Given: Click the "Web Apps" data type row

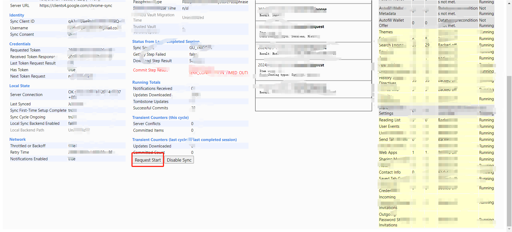Looking at the screenshot, I should tap(436, 153).
